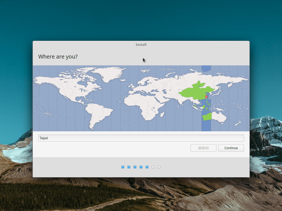
Task: Click the red location pin on the map
Action: 206,97
